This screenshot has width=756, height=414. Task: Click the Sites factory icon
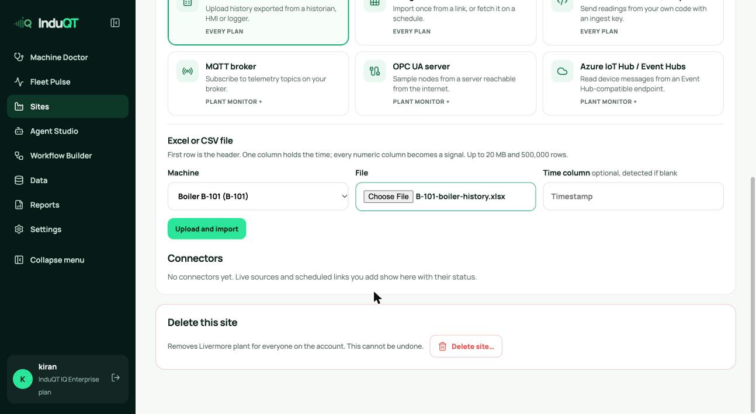tap(19, 106)
